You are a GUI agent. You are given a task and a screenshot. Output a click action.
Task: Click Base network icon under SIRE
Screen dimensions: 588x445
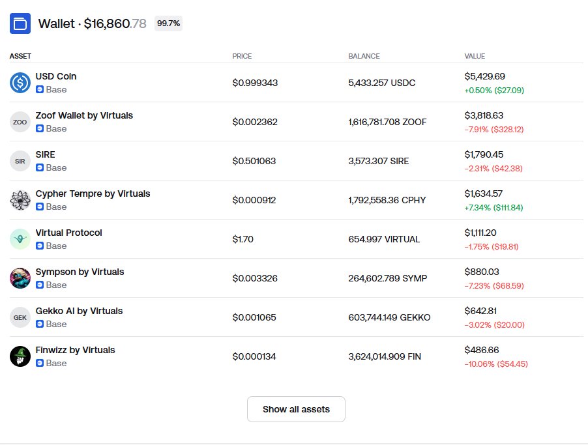coord(40,167)
